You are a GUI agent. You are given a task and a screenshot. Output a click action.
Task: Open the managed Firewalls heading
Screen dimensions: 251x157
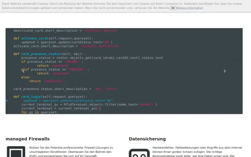pos(28,139)
